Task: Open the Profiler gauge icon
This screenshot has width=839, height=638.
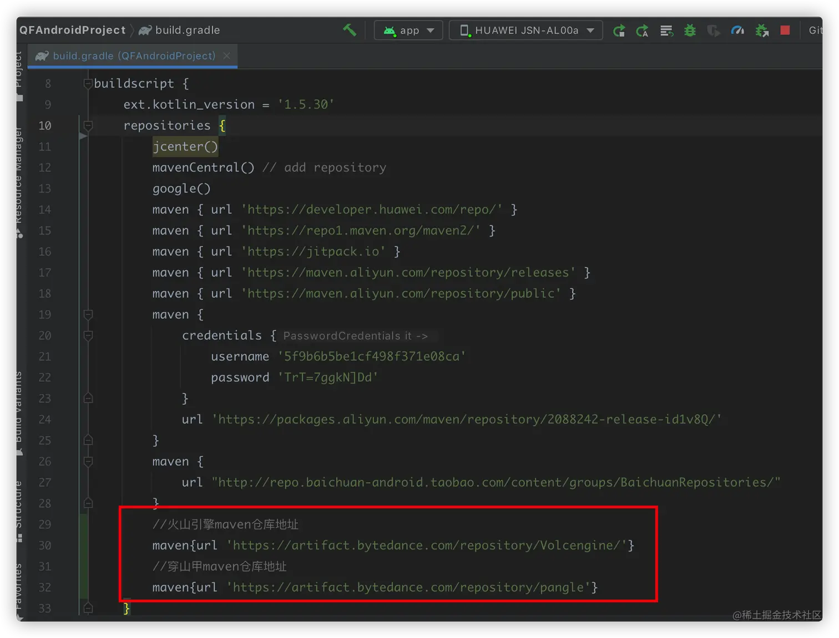Action: 737,30
